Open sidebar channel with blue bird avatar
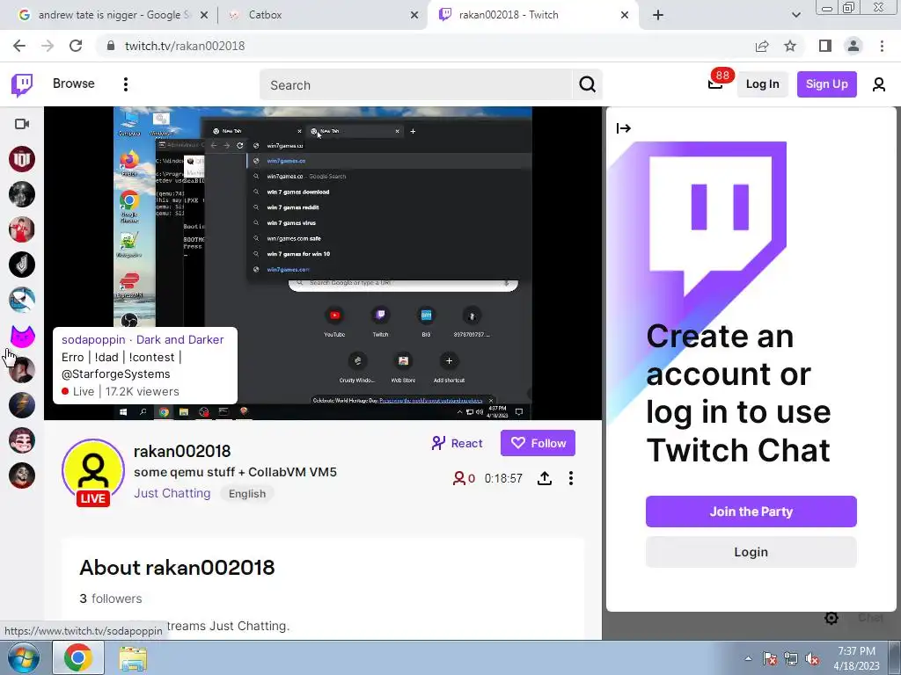 coord(22,300)
